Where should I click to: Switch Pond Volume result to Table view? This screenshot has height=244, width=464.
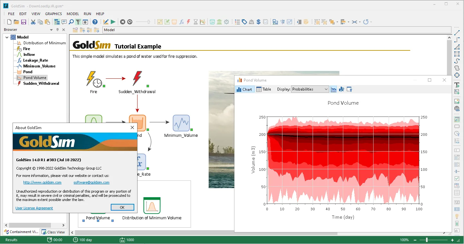click(x=264, y=89)
